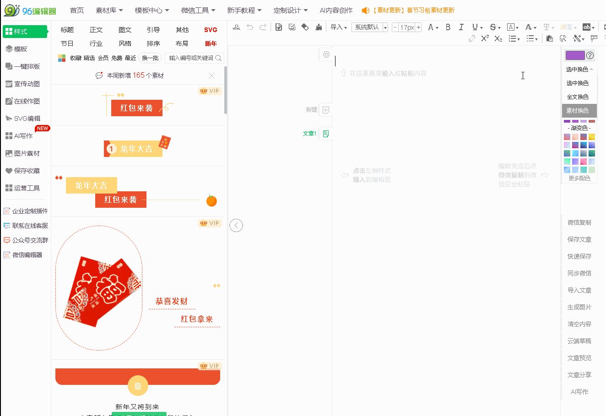Choose 素材换色 from the color mode list
This screenshot has height=416, width=606.
[578, 111]
